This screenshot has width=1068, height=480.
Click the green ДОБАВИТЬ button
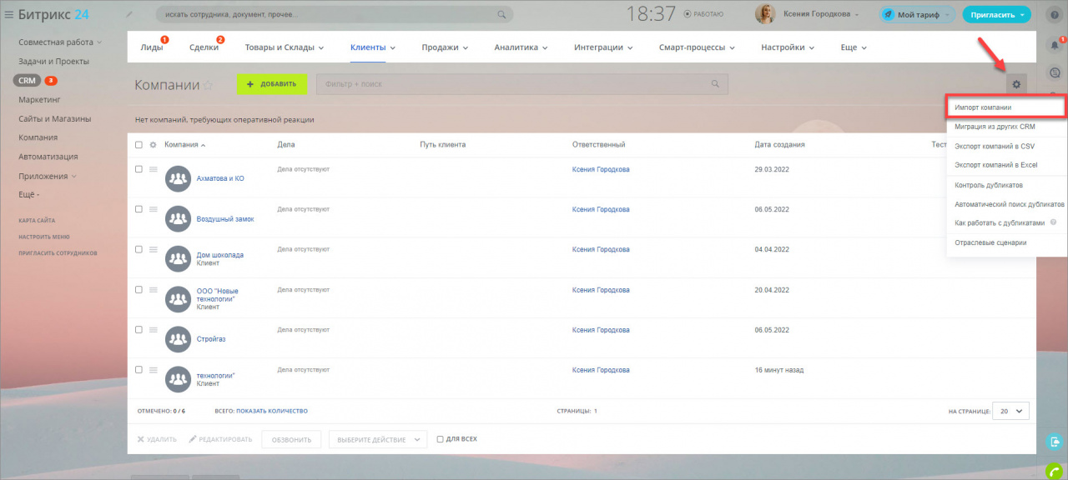[x=271, y=84]
